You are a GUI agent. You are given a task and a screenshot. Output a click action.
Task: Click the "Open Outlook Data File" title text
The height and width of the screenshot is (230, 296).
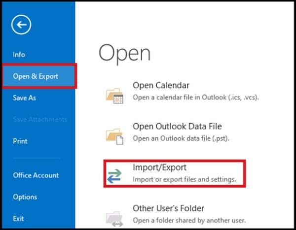(177, 127)
